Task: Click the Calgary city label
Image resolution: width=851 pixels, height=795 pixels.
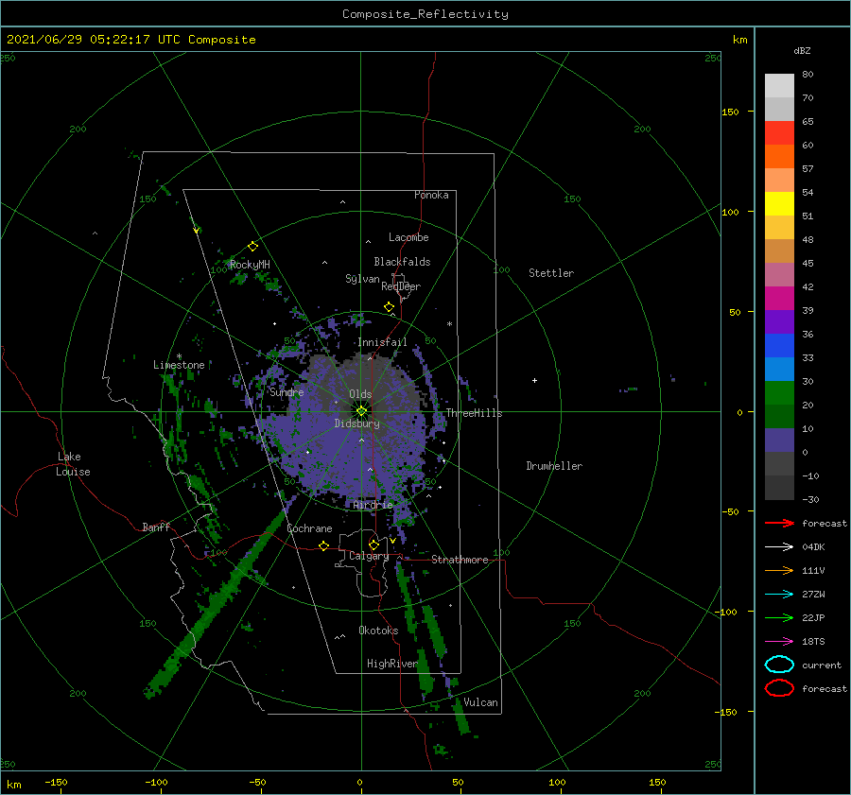Action: tap(369, 556)
